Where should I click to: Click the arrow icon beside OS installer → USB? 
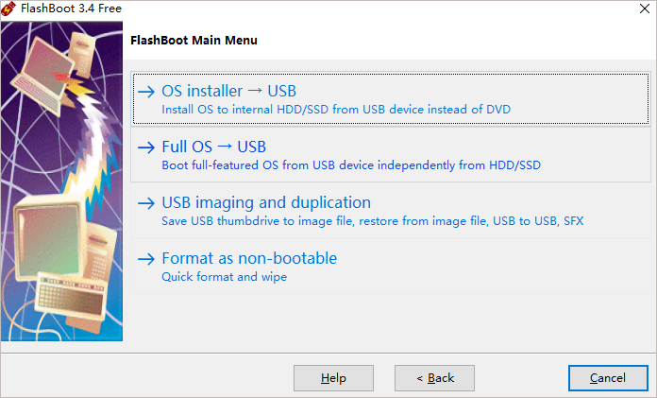click(x=146, y=92)
